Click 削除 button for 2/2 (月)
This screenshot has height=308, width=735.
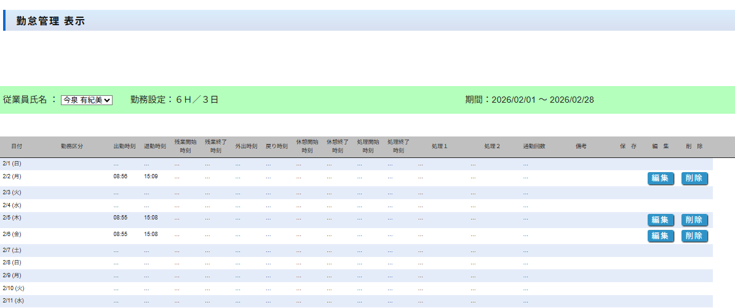coord(694,179)
